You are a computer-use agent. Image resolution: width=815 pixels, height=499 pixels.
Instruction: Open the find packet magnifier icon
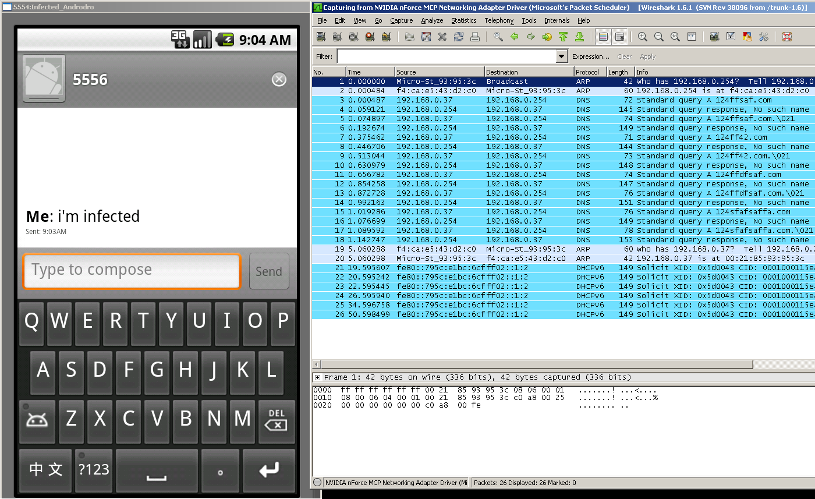click(498, 37)
